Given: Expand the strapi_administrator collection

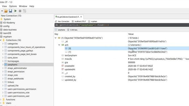Looking at the screenshot, I should [3, 68].
